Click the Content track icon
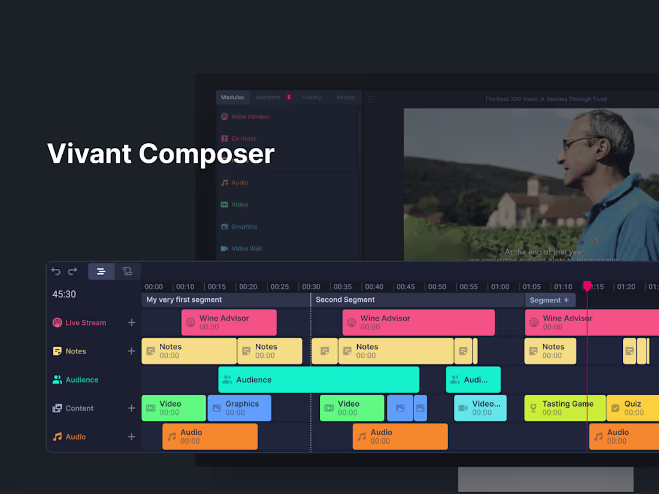 coord(57,408)
